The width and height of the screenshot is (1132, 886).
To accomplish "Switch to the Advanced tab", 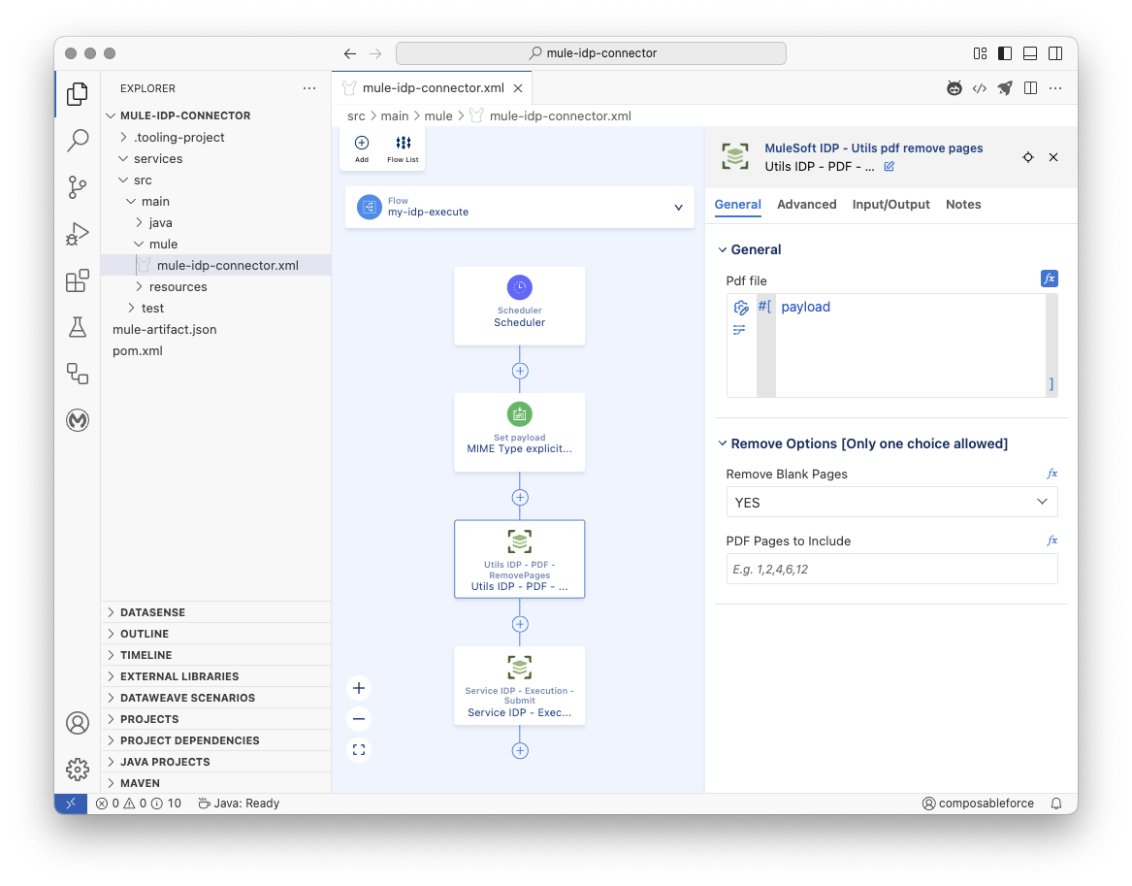I will 807,205.
